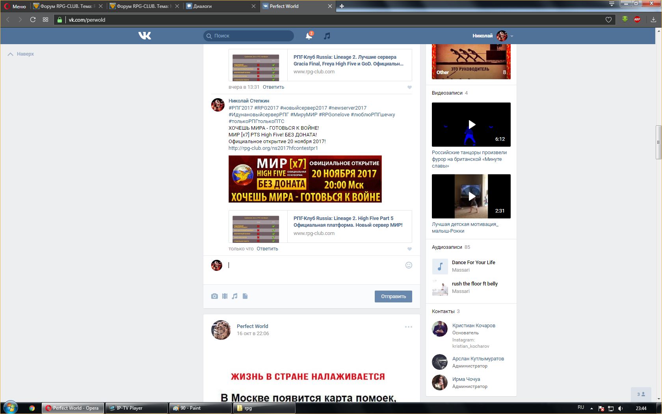Open the Other photo album thumbnail
662x414 pixels.
pos(471,62)
